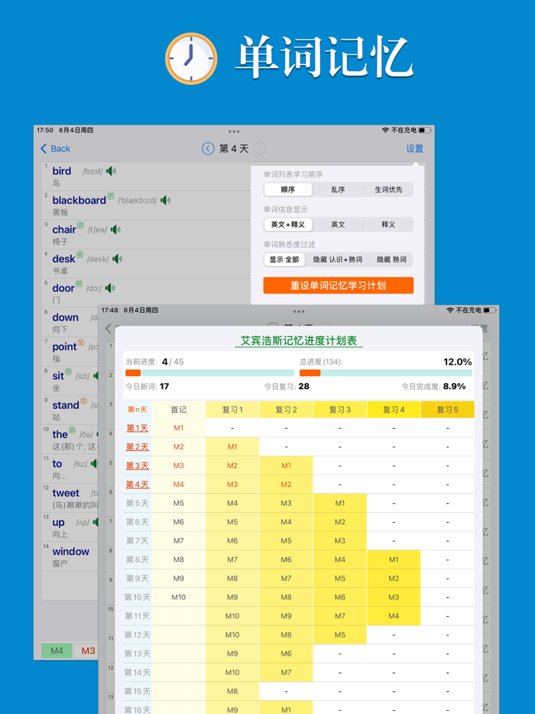The image size is (535, 714).
Task: Click 今日复习 28 value
Action: 303,386
